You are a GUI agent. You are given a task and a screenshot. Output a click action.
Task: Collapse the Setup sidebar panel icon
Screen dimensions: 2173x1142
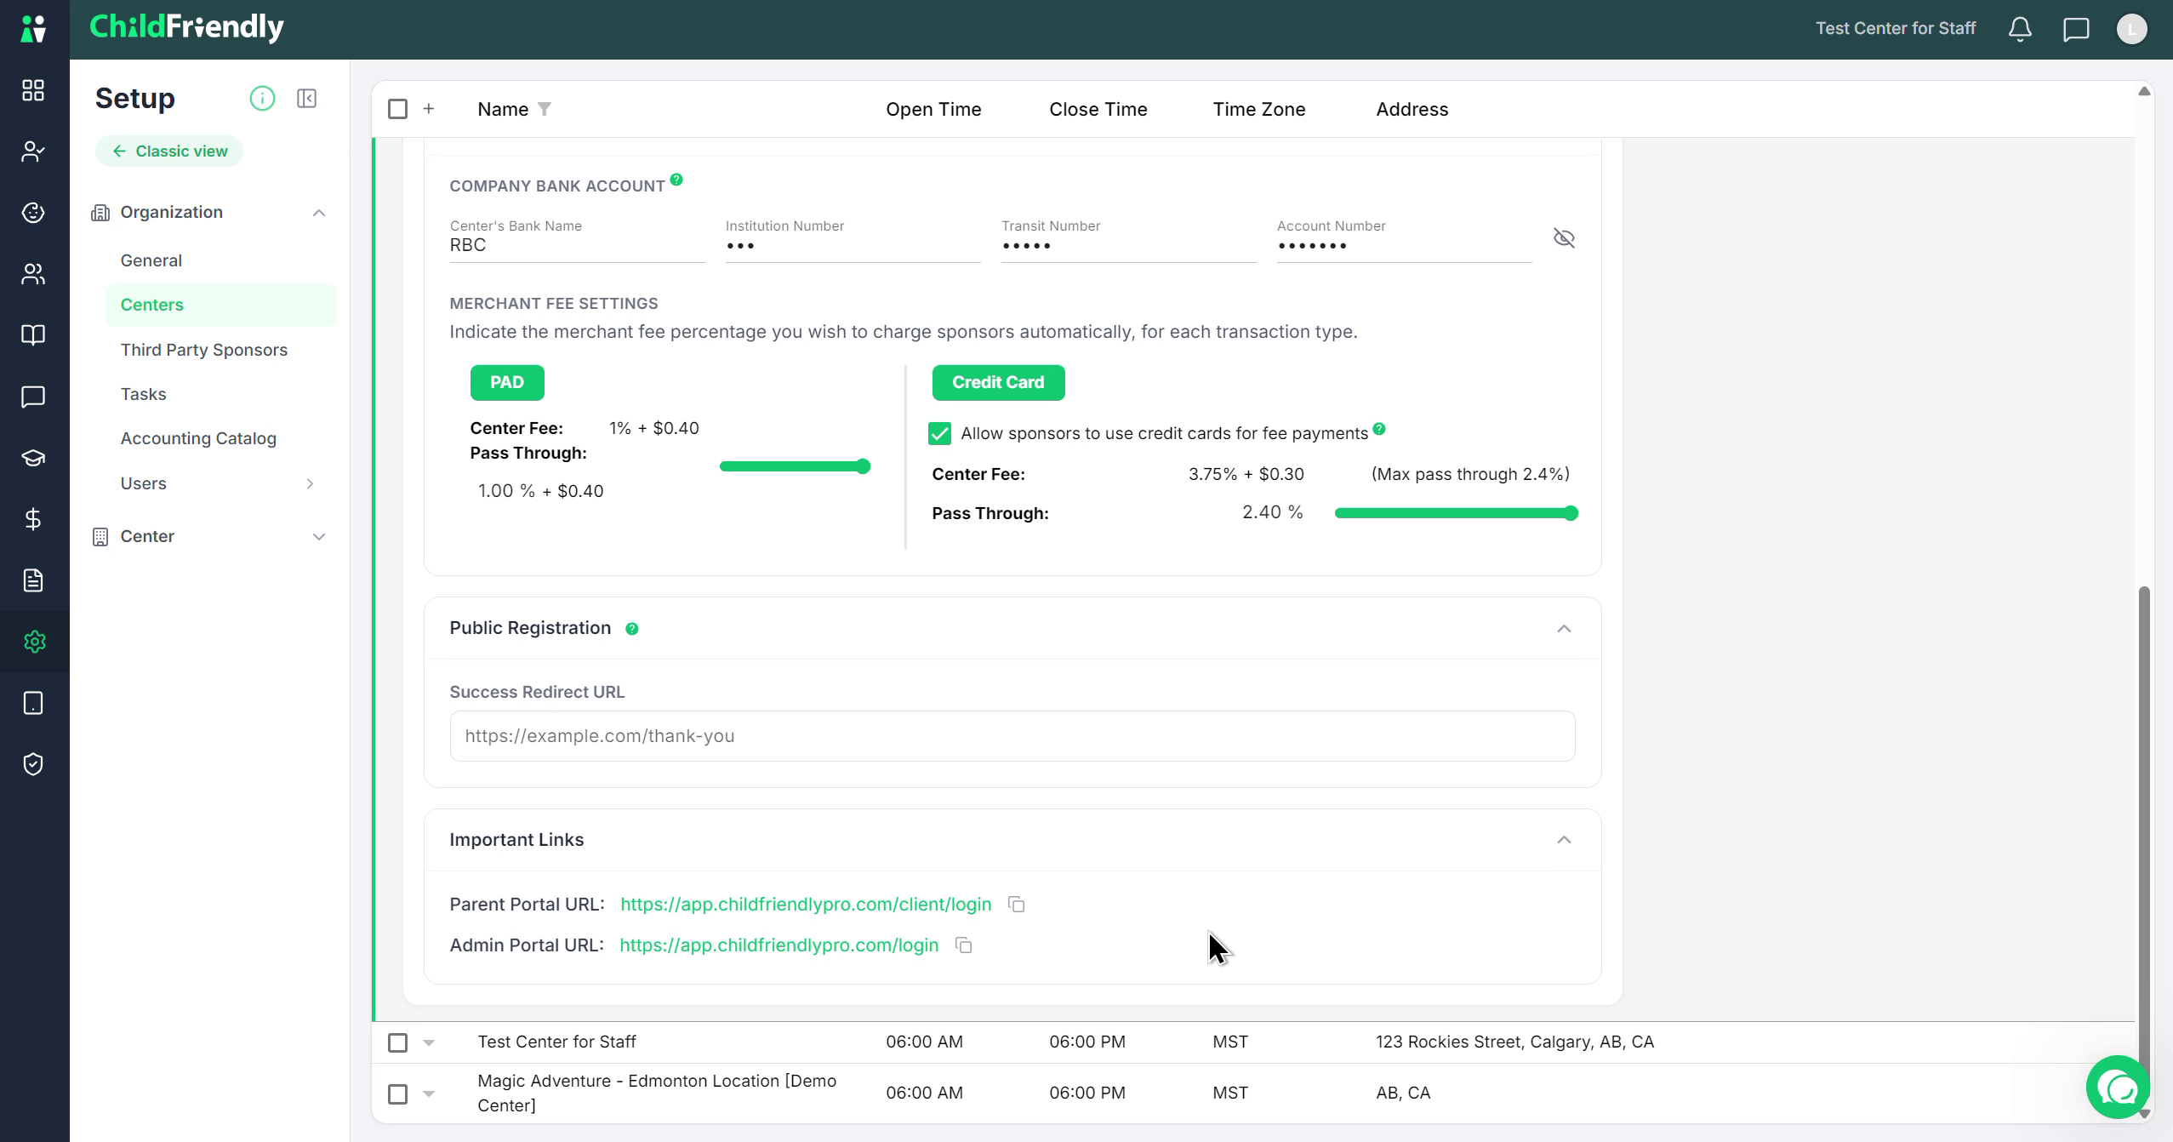coord(306,99)
